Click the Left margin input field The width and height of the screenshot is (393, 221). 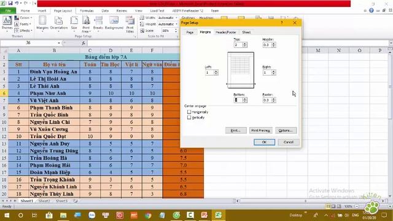click(209, 72)
